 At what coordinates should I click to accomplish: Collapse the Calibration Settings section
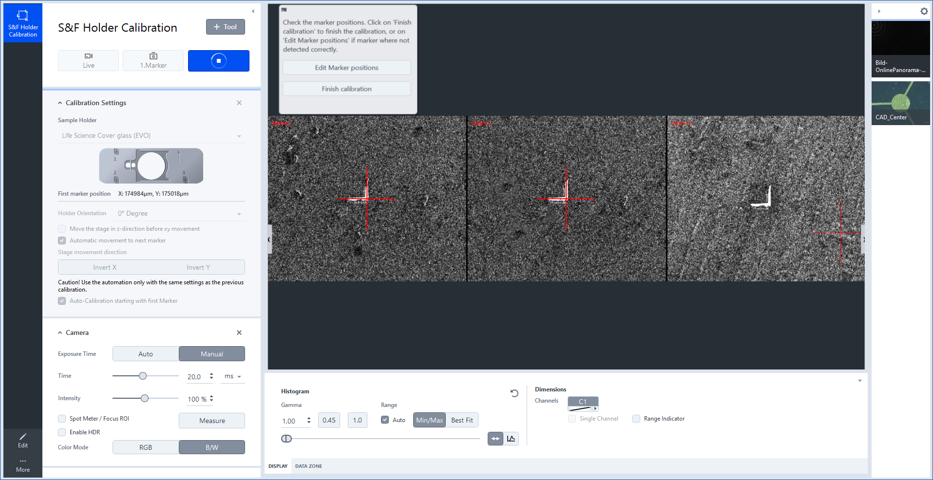coord(59,102)
